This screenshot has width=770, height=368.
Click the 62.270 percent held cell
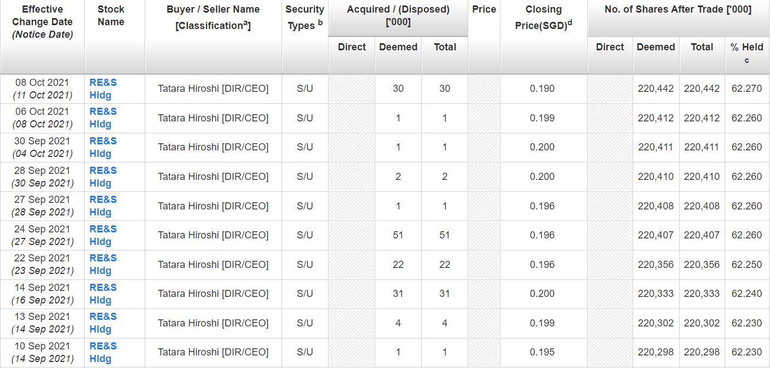pos(746,89)
